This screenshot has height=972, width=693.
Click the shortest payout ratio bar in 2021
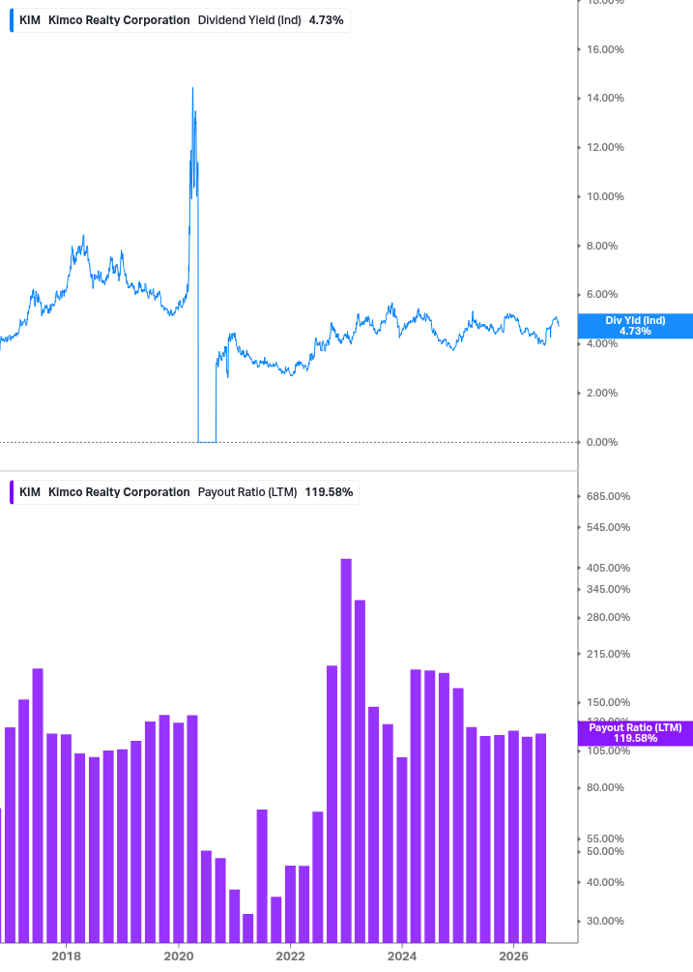[x=247, y=928]
